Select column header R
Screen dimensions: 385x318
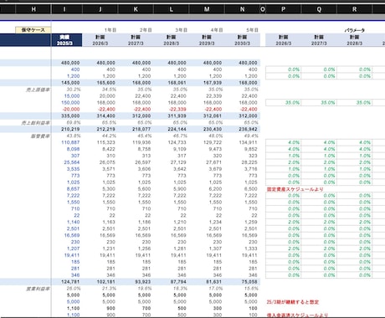354,9
